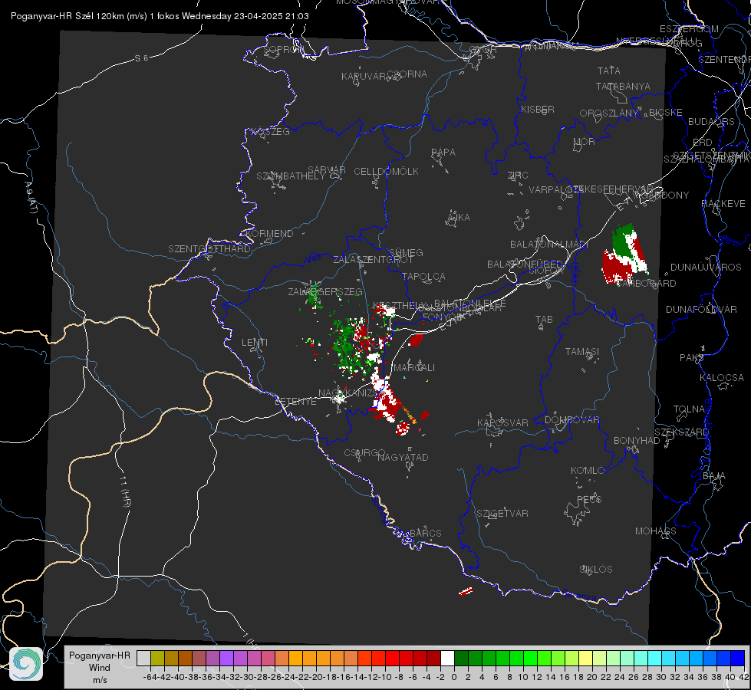The height and width of the screenshot is (690, 751).
Task: Click the TOLNA label
Action: pyautogui.click(x=689, y=409)
